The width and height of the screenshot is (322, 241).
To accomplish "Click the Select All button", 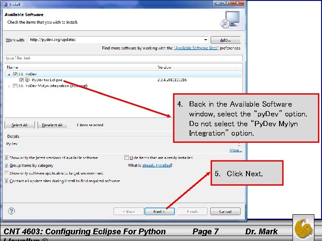I will (x=20, y=125).
